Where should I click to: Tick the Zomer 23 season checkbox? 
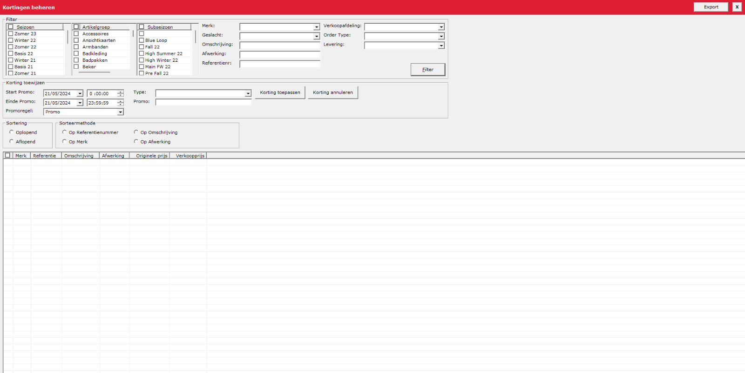(x=11, y=34)
